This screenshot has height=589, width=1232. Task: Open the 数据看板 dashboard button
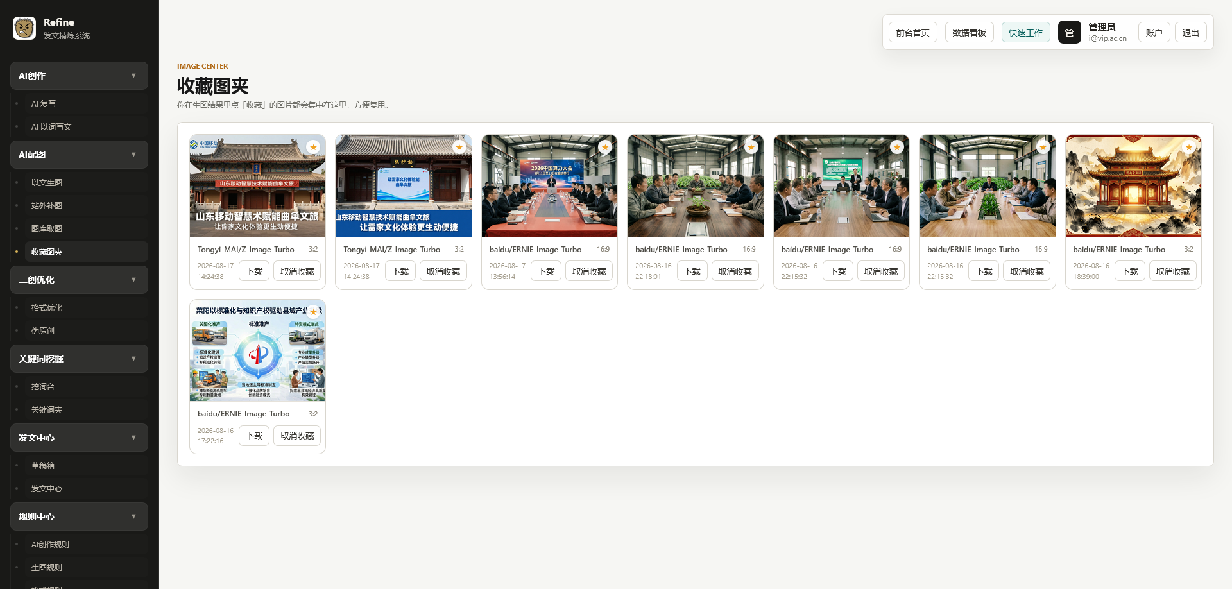click(x=969, y=32)
